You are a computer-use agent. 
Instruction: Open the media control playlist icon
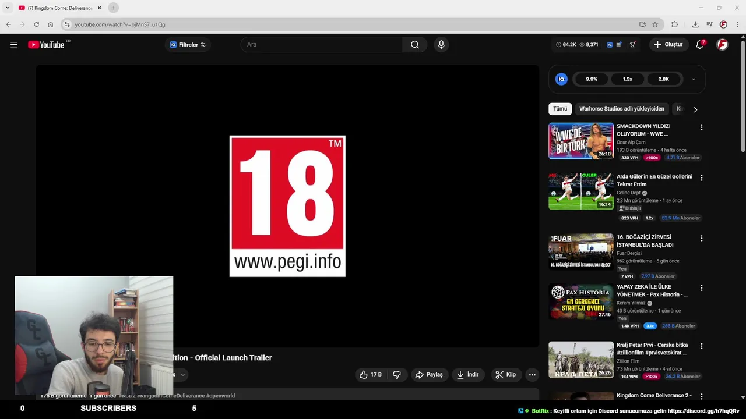coord(709,24)
